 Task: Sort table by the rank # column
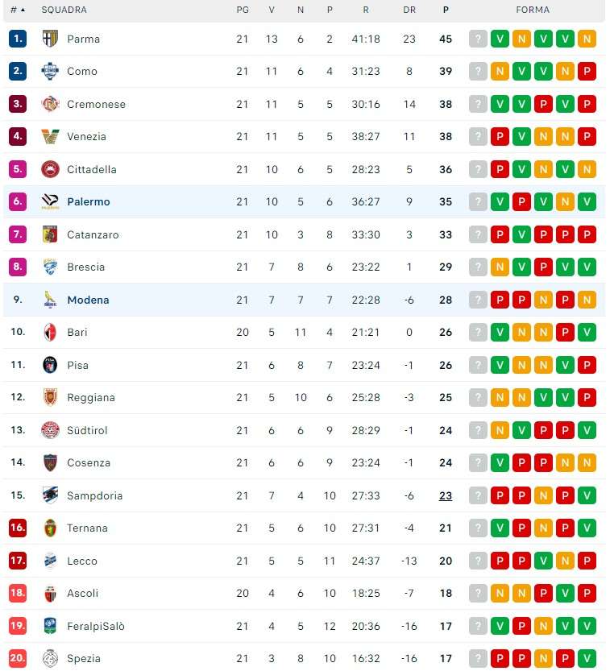pyautogui.click(x=17, y=10)
